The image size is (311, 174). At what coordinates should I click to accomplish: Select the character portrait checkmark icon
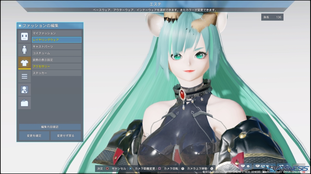[24, 90]
